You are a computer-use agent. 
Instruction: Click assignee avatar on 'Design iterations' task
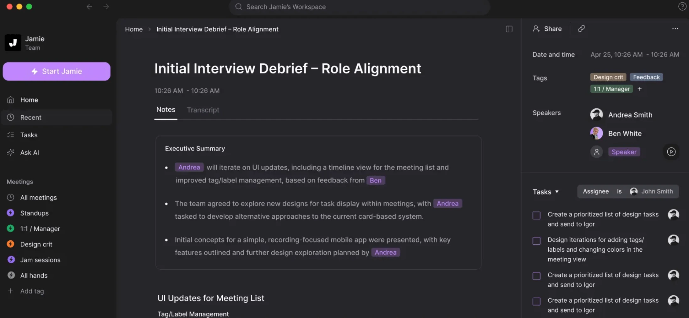673,240
